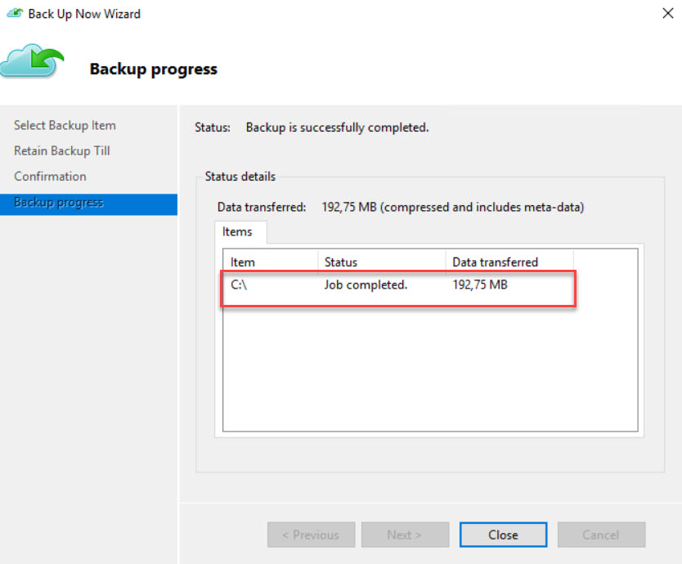
Task: Select the 'Select Backup Item' wizard step
Action: tap(65, 125)
